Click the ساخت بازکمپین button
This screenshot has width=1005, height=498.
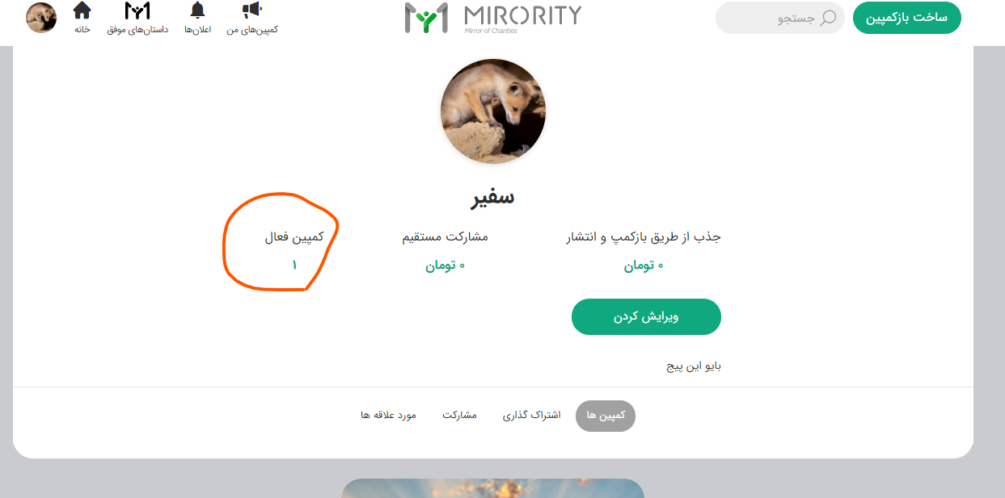(906, 18)
